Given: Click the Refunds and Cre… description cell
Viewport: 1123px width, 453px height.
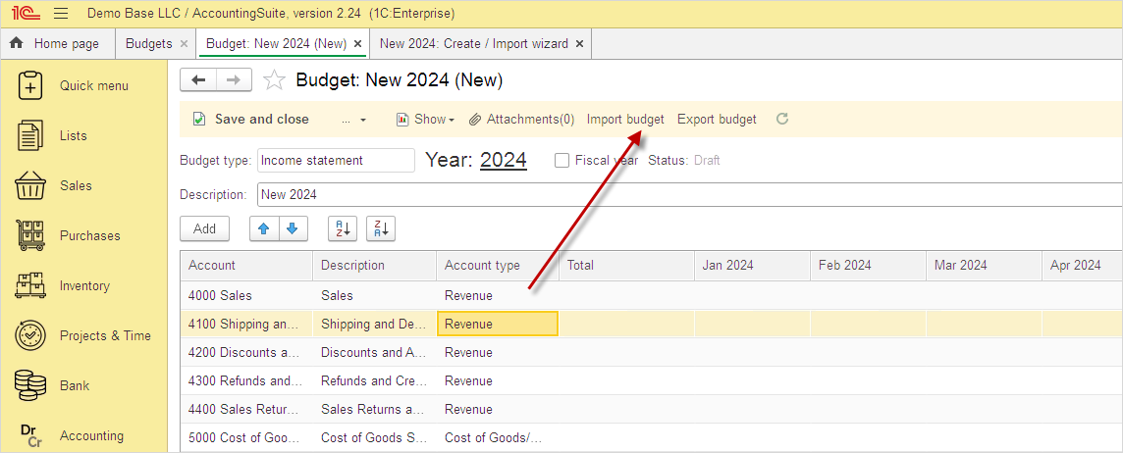Looking at the screenshot, I should click(375, 381).
